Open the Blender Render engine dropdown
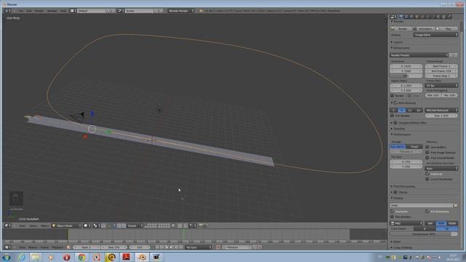The image size is (466, 262). 181,11
